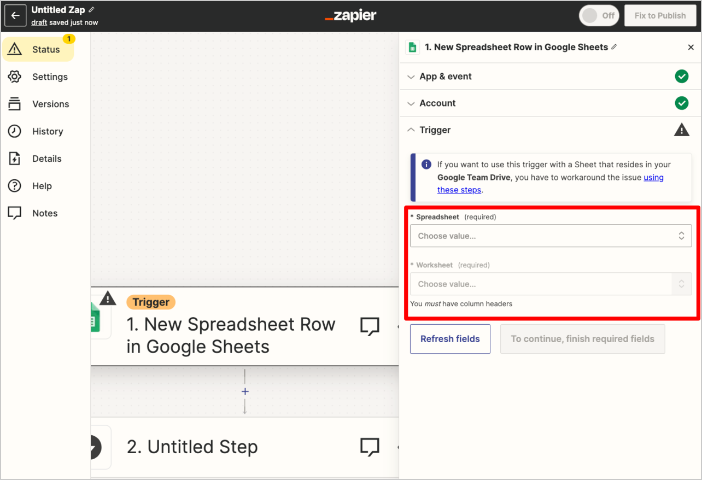Expand the Account section
702x480 pixels.
coord(550,103)
